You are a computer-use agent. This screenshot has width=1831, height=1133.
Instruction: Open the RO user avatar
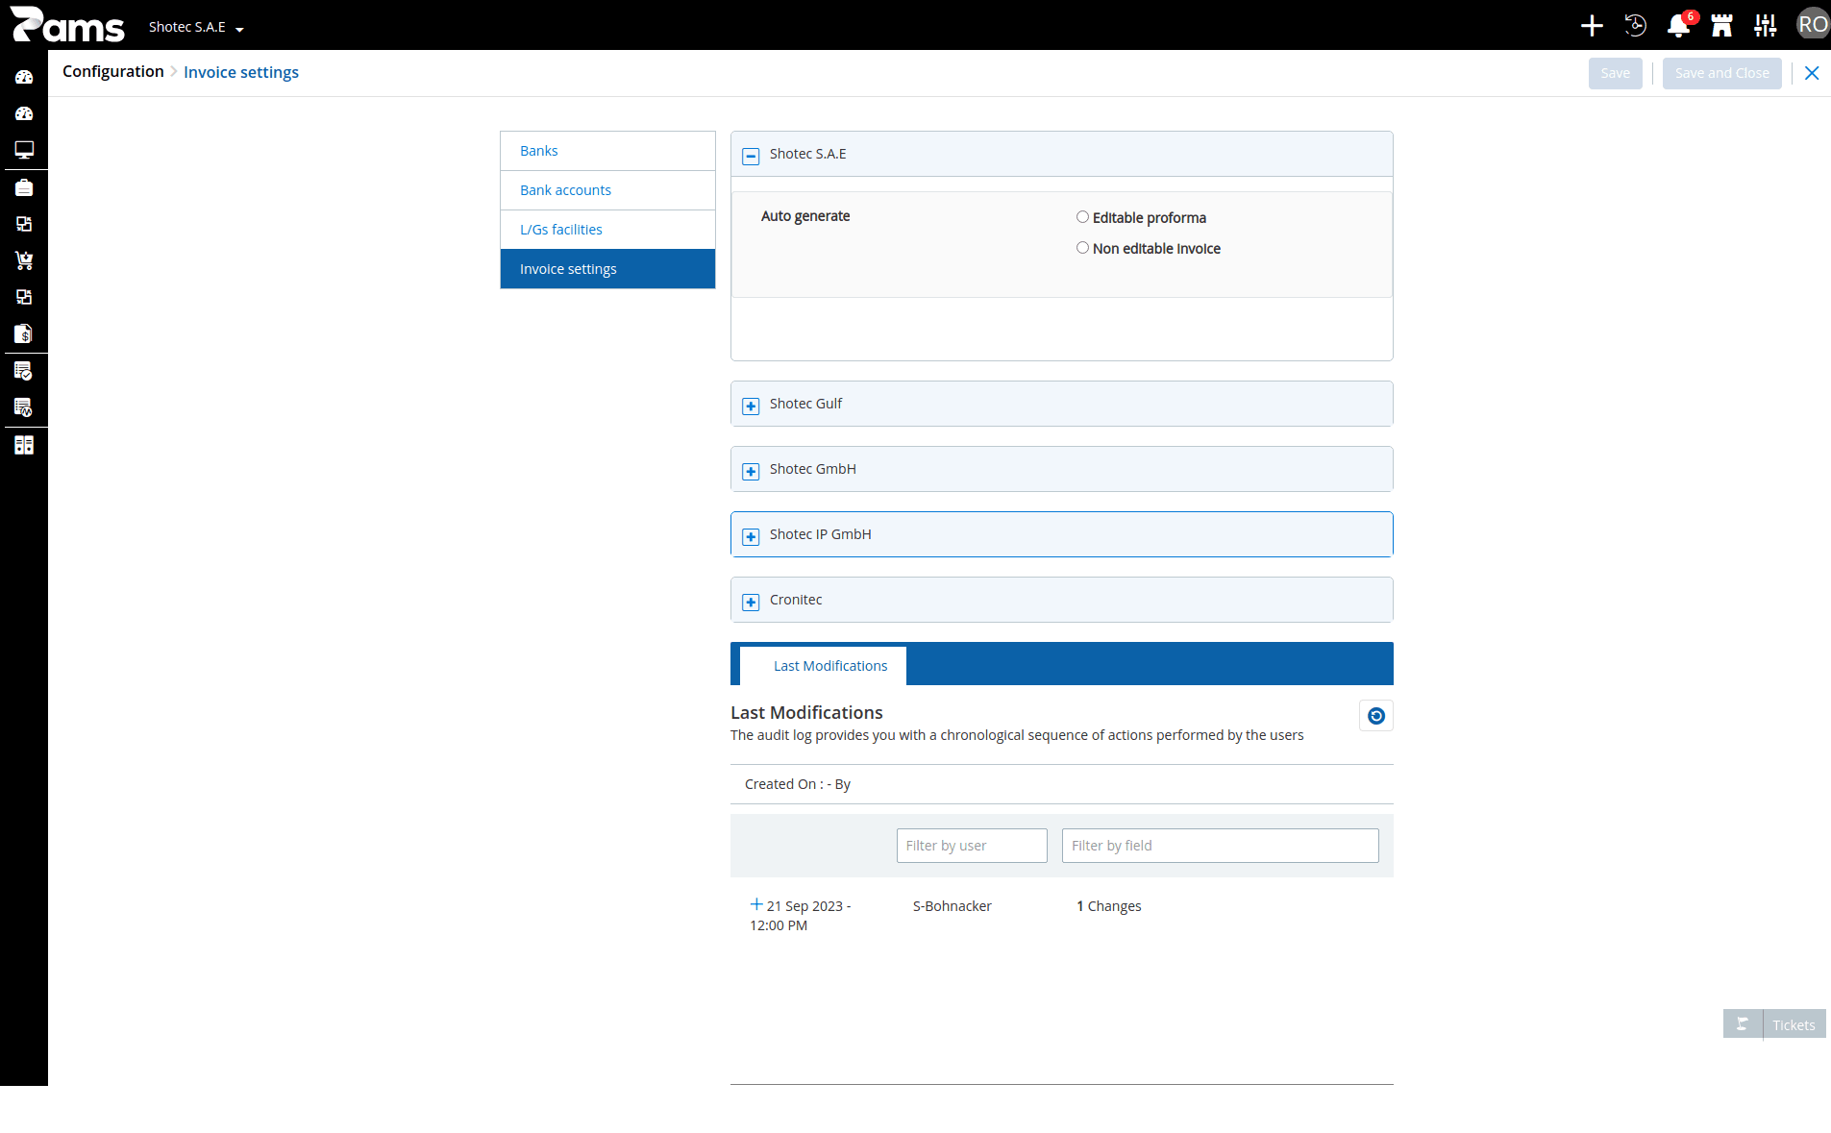1813,25
